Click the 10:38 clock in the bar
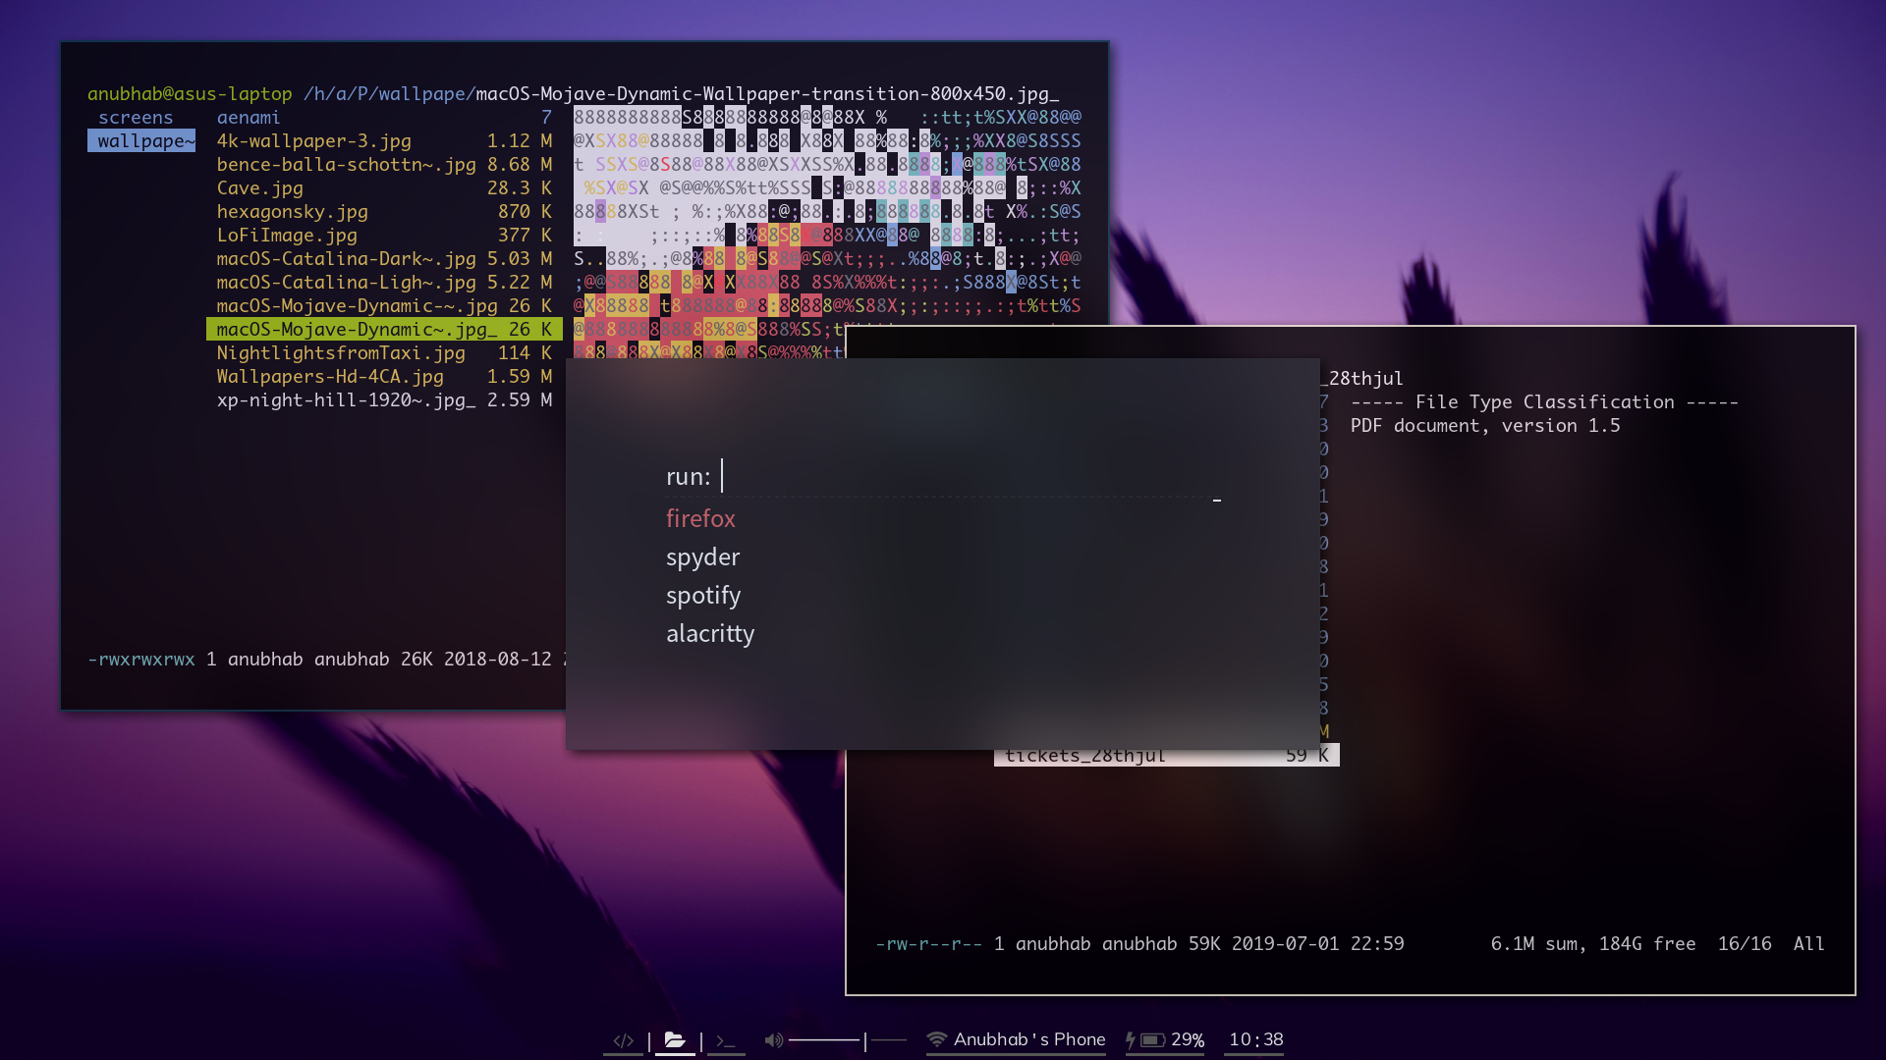The image size is (1886, 1060). 1255,1039
